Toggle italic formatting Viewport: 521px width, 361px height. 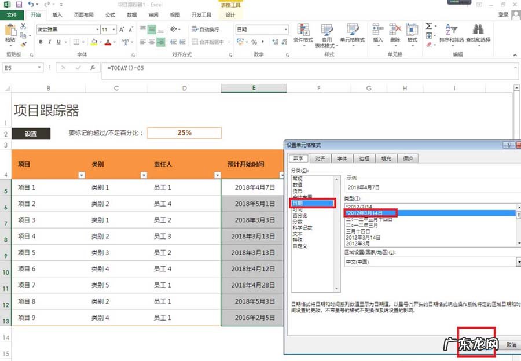point(50,42)
